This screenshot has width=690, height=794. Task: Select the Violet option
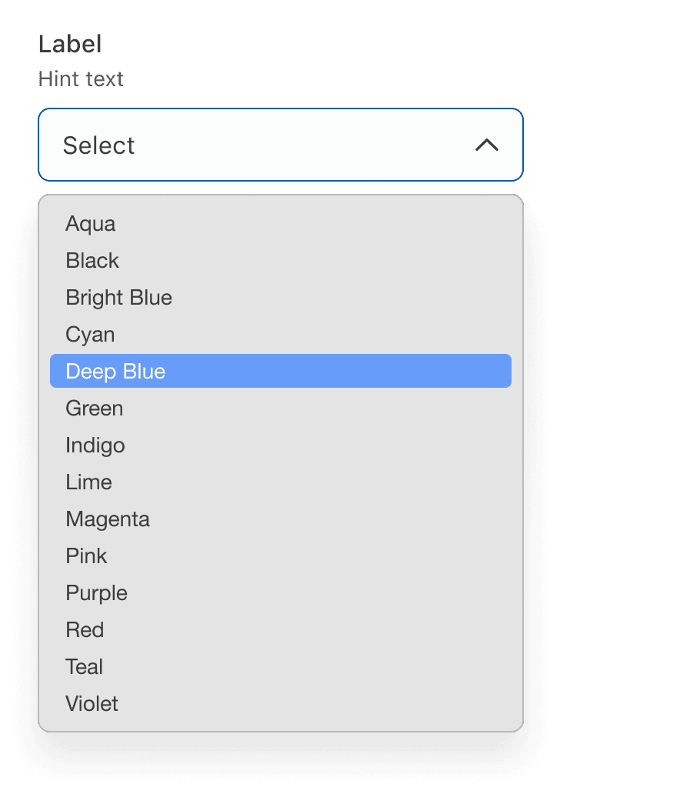click(92, 704)
